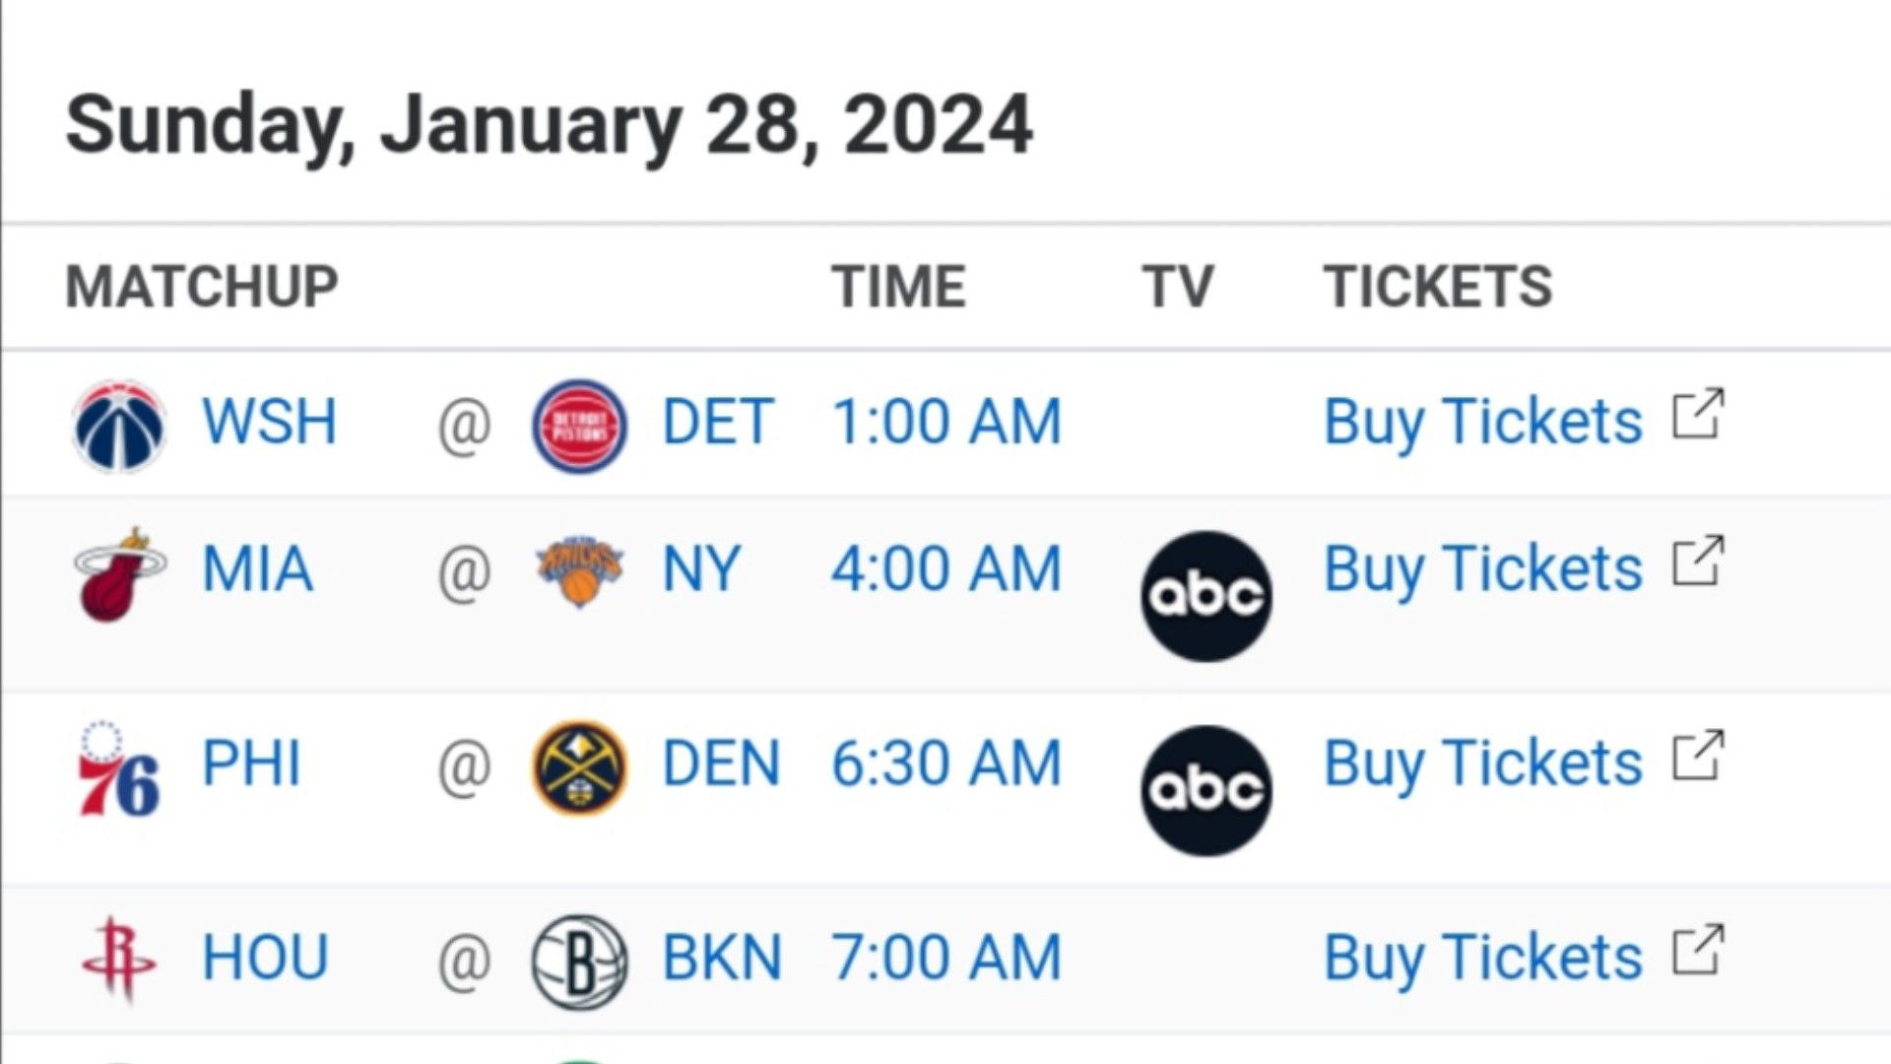Screen dimensions: 1891x1064
Task: Click the Detroit Pistons logo
Action: click(579, 426)
